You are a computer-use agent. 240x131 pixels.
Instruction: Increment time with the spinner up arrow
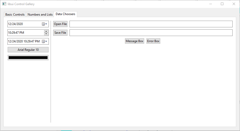[46, 31]
